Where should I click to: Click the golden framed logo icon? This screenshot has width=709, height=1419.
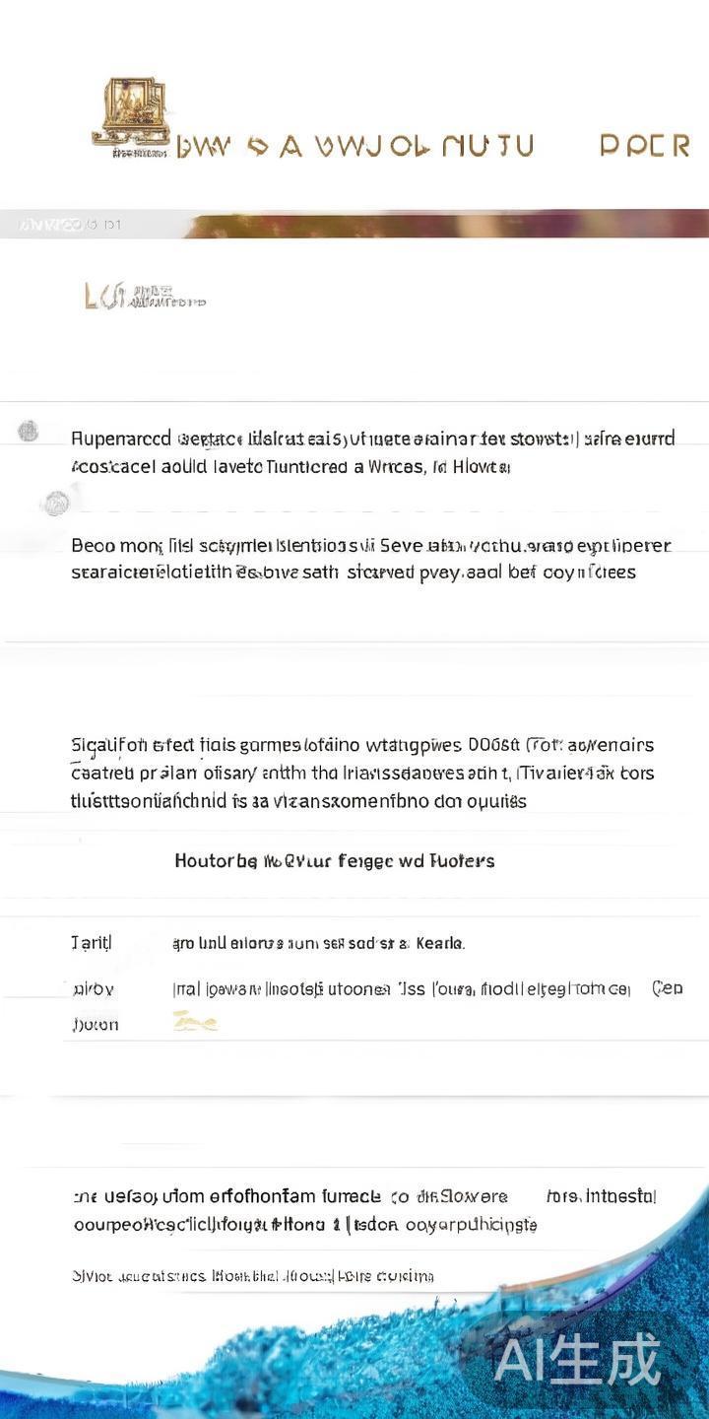pyautogui.click(x=130, y=112)
